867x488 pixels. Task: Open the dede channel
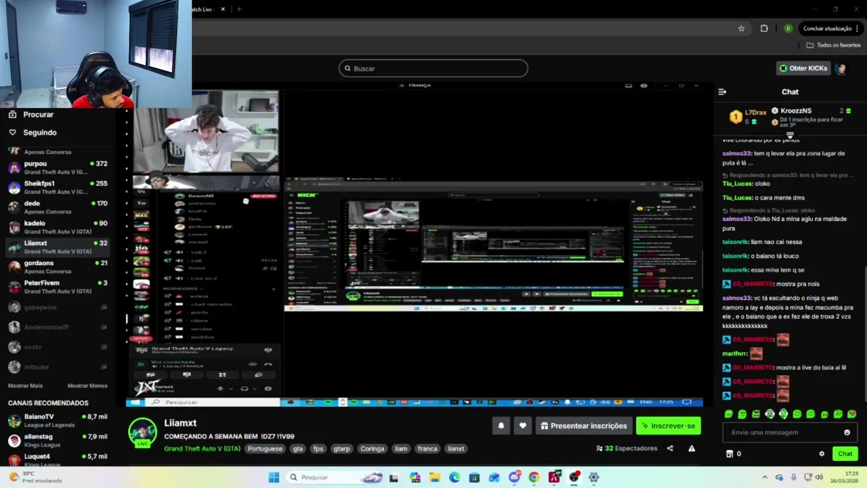click(x=58, y=207)
